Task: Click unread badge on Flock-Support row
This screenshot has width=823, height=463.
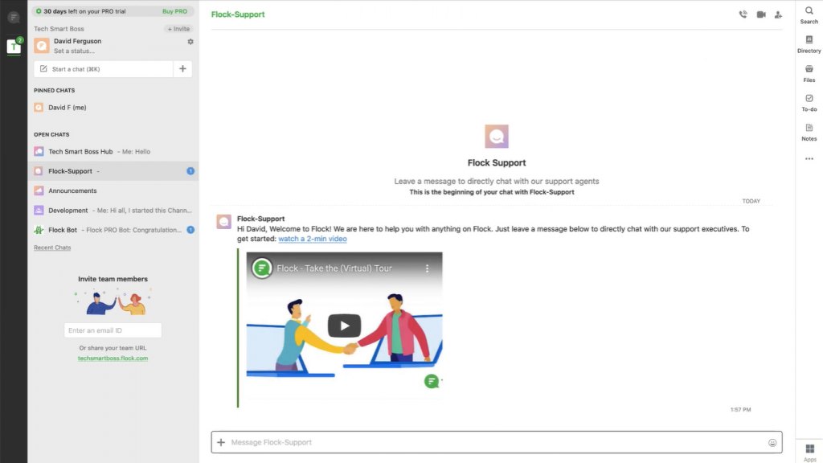Action: (190, 171)
